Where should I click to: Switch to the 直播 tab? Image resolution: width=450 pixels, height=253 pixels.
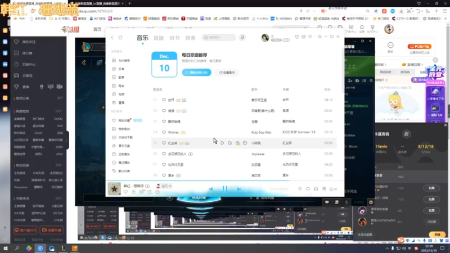pyautogui.click(x=159, y=38)
